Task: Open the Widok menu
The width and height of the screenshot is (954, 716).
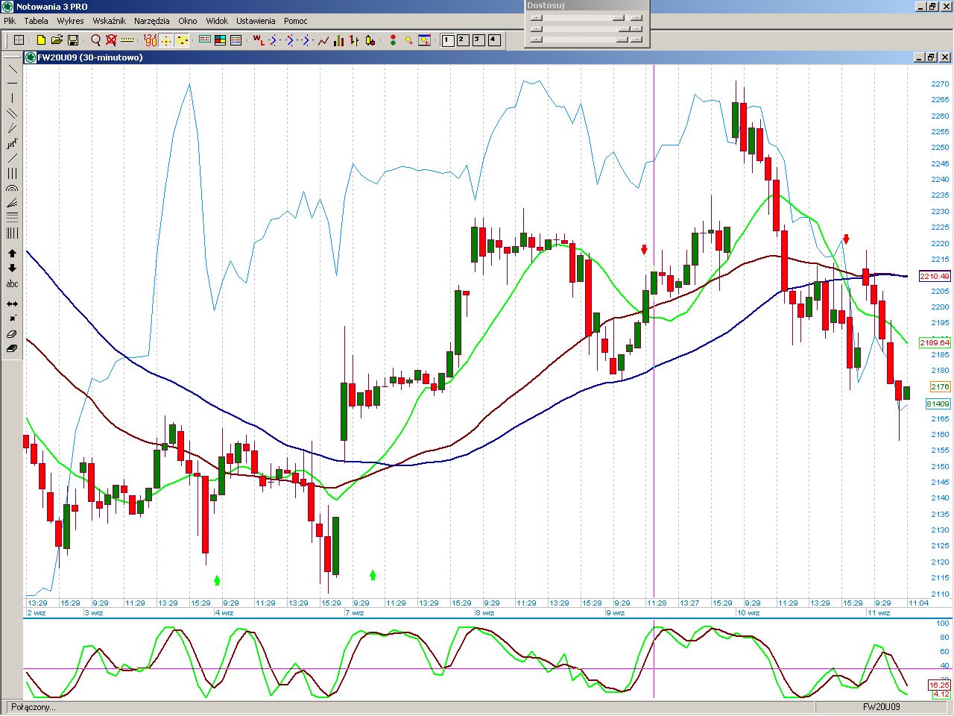Action: point(217,21)
